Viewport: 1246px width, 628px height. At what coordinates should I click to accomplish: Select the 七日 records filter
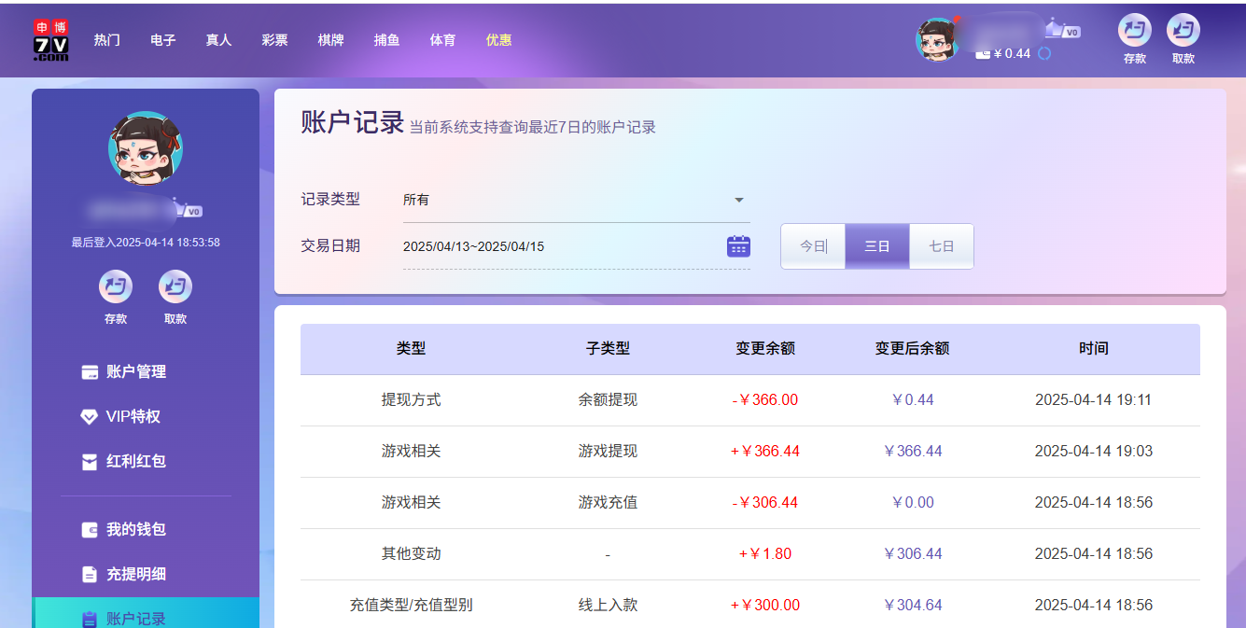[x=941, y=245]
